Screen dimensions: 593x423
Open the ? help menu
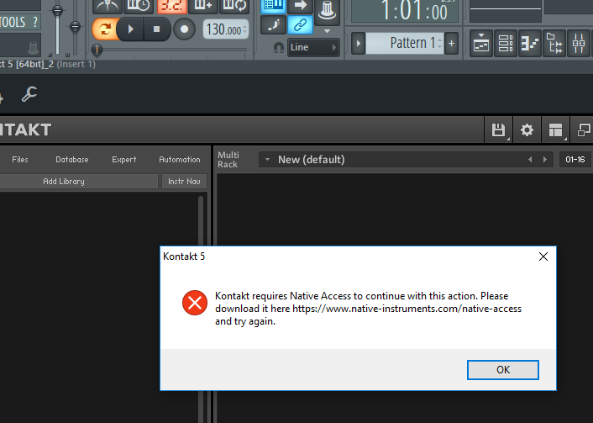click(x=35, y=22)
